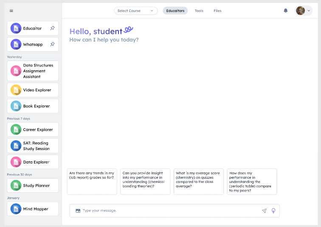This screenshot has height=227, width=321.
Task: Click the lightbulb suggestions icon
Action: point(273,210)
